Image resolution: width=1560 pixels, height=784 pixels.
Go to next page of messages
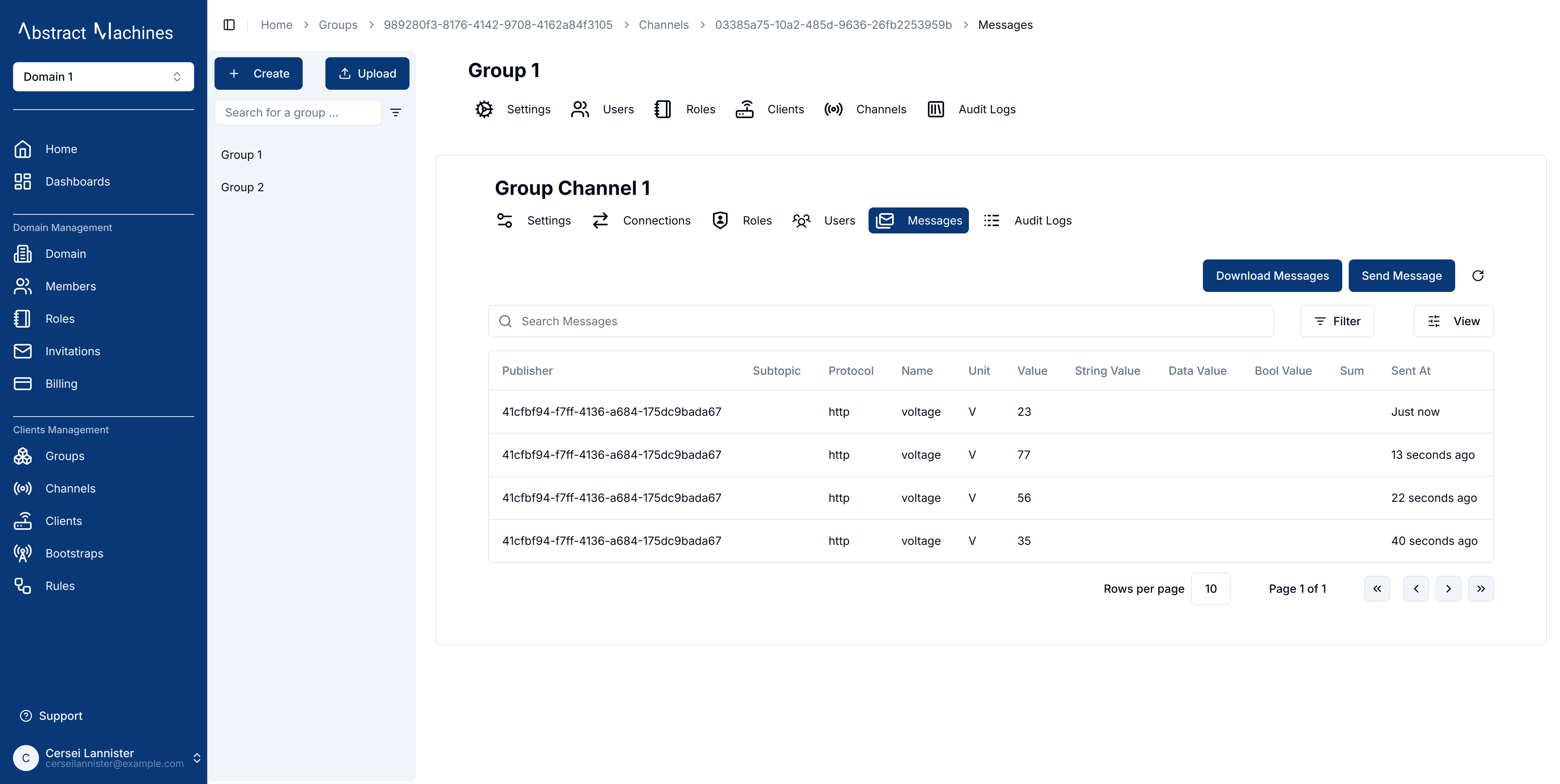pos(1449,588)
